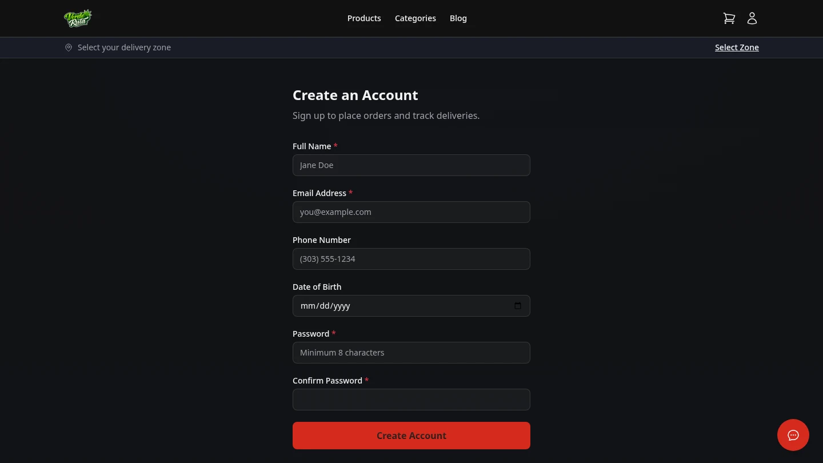Image resolution: width=823 pixels, height=463 pixels.
Task: Click the calendar icon in Date of Birth field
Action: coord(518,306)
